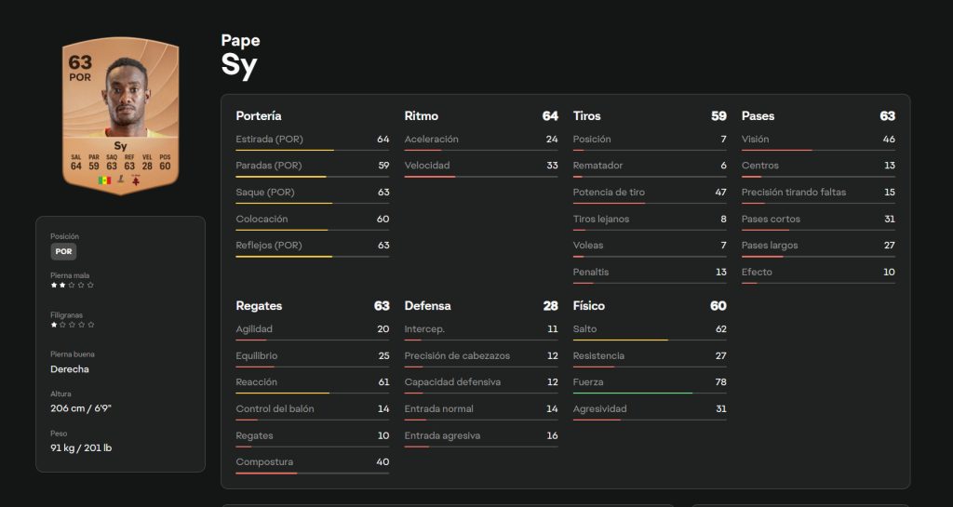Click the Salto stat row
Viewport: 953px width, 507px height.
coord(649,329)
